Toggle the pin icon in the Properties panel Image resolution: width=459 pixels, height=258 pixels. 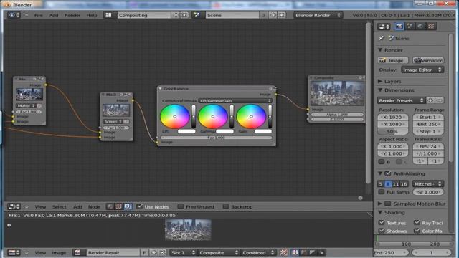[x=381, y=38]
